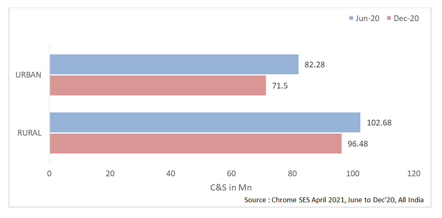Select the 71.5 data label

[x=280, y=86]
